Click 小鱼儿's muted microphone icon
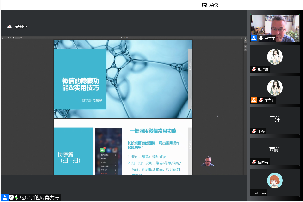This screenshot has height=202, width=303. pyautogui.click(x=261, y=100)
